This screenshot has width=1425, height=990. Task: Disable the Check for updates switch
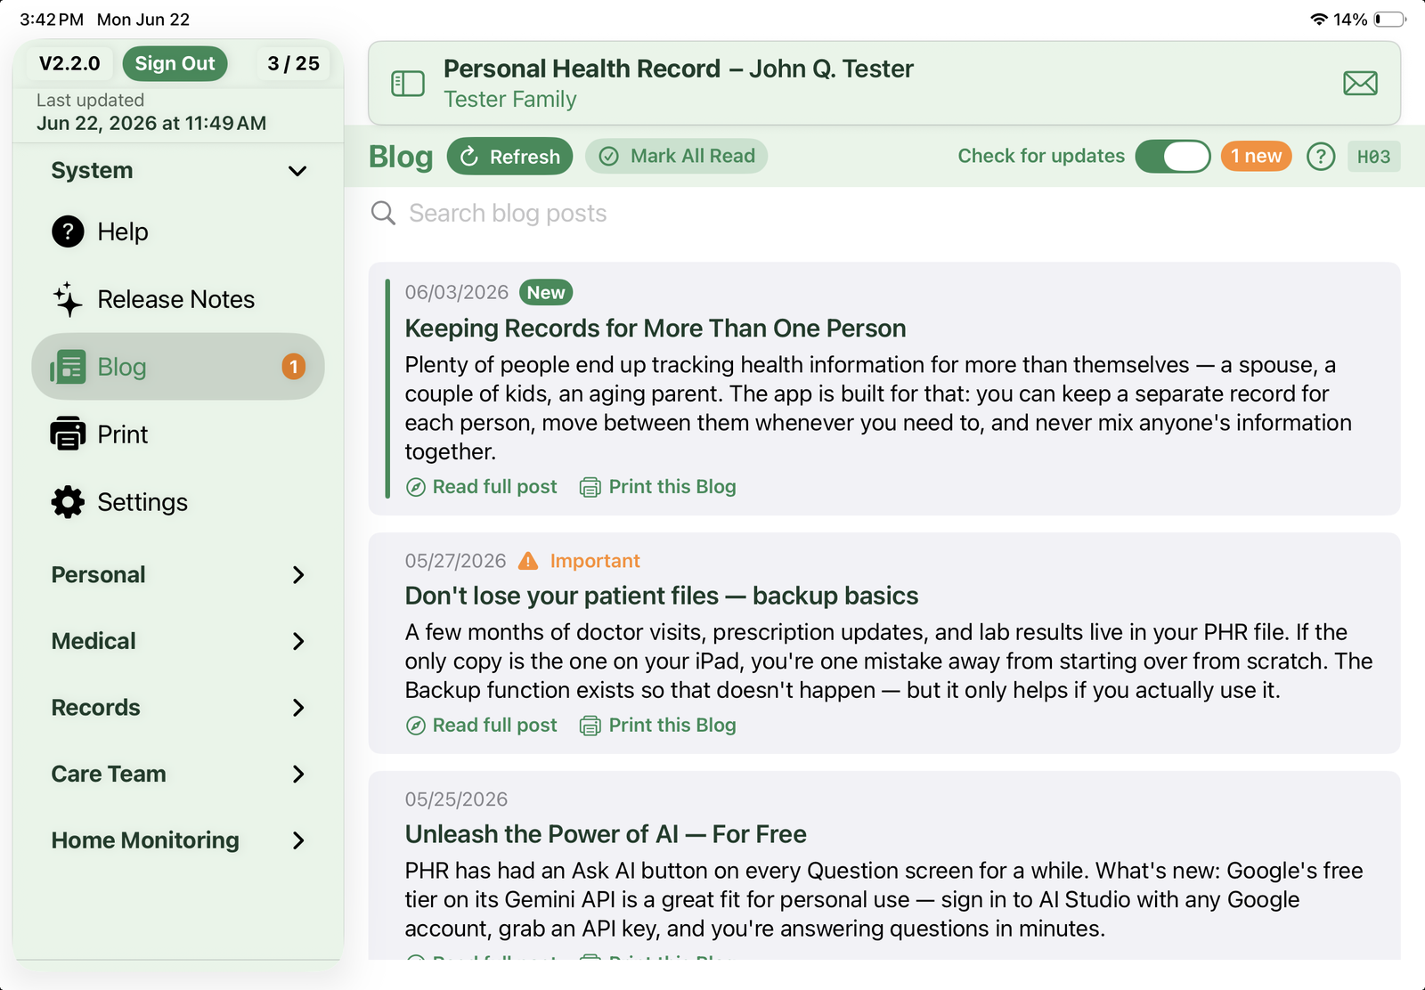[1173, 157]
